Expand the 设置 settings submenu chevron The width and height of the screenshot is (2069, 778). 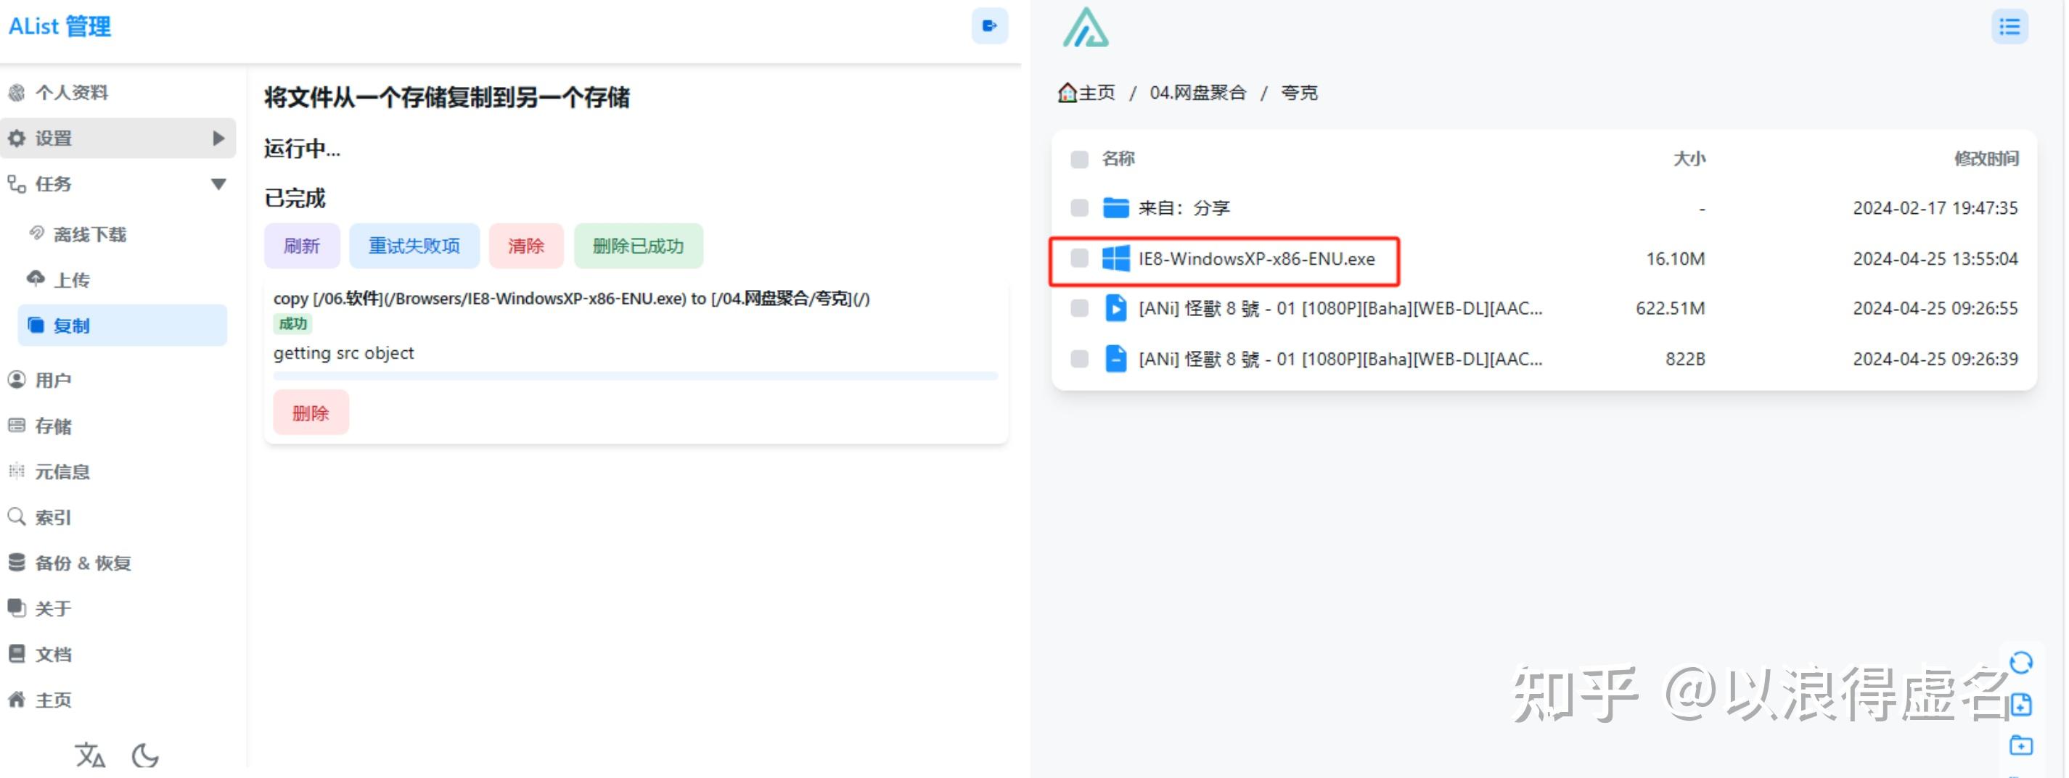218,138
